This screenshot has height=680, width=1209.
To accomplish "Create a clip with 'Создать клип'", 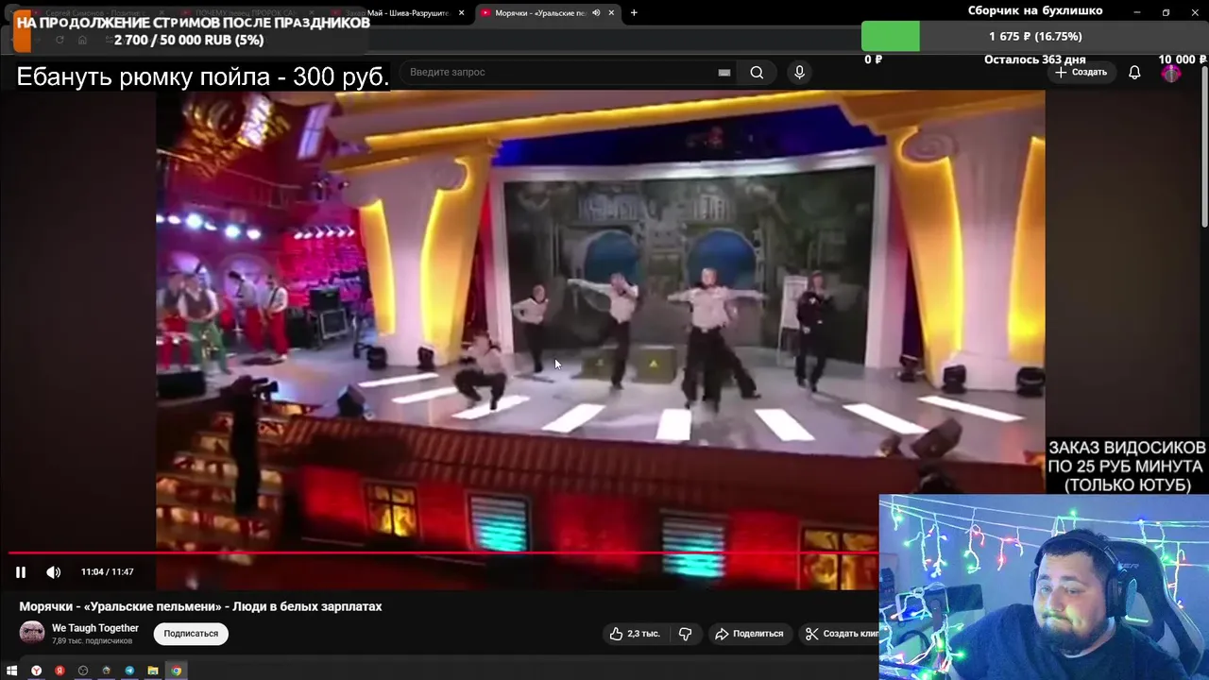I will 841,634.
